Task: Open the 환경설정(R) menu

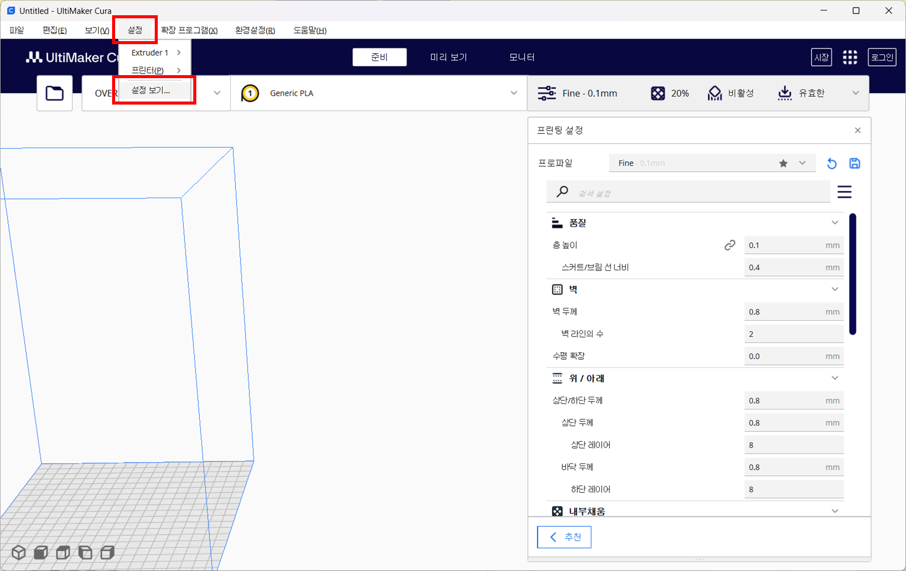Action: pyautogui.click(x=255, y=30)
